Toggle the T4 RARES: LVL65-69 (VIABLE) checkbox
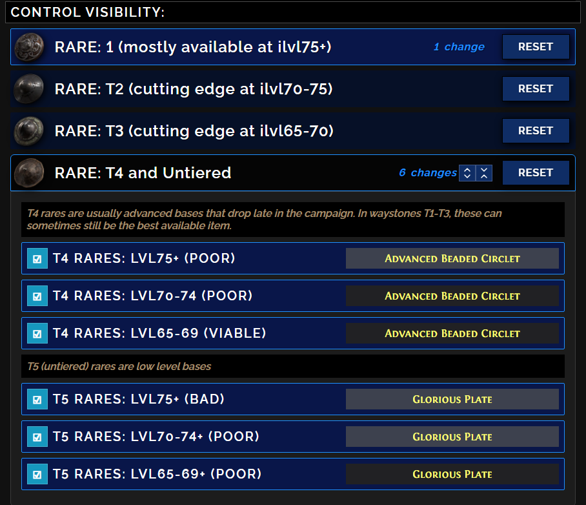Screen dimensions: 586x505 pyautogui.click(x=37, y=333)
